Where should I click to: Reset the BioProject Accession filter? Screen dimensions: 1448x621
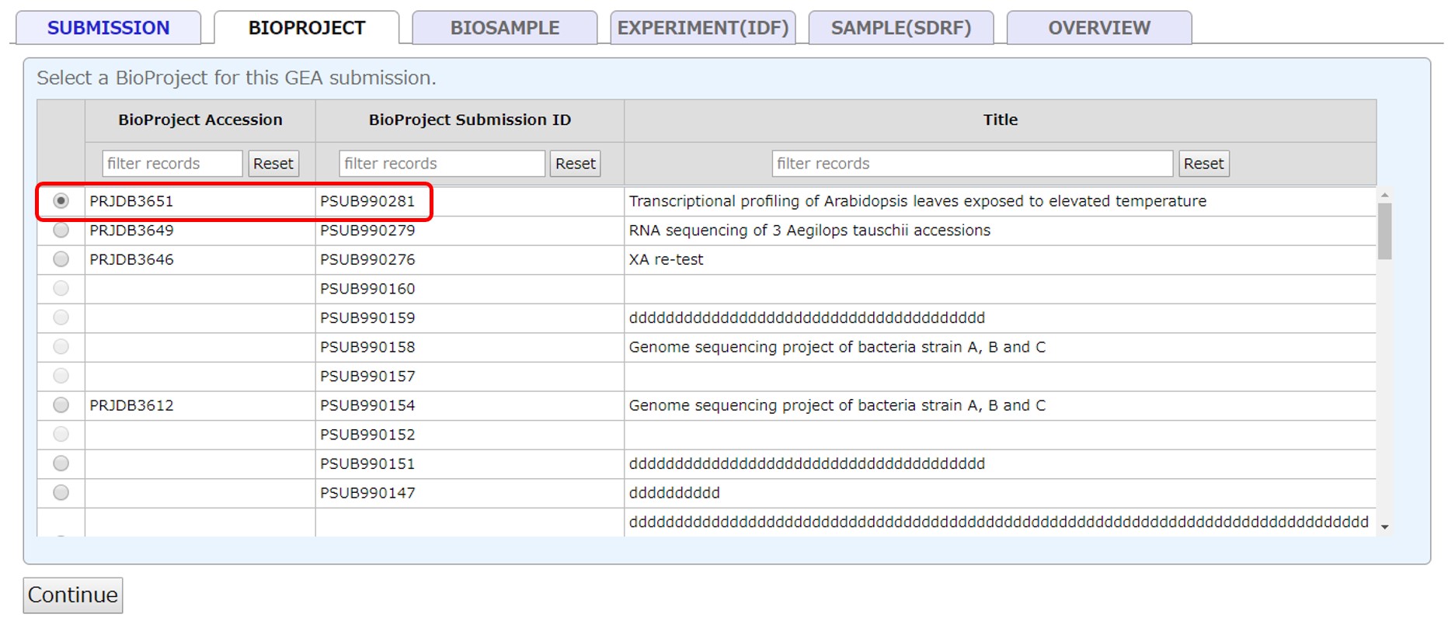pos(273,164)
